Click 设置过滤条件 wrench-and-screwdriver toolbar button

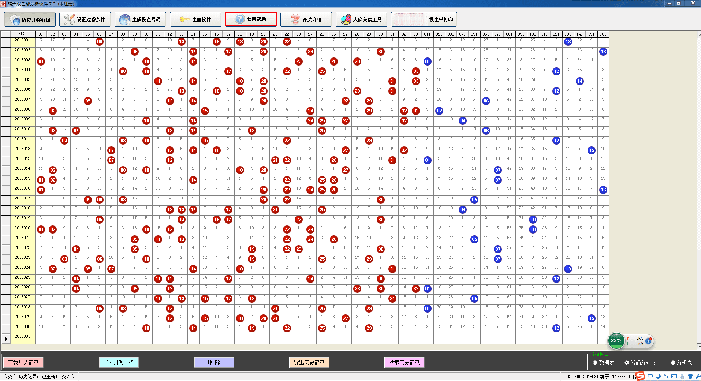coord(85,19)
